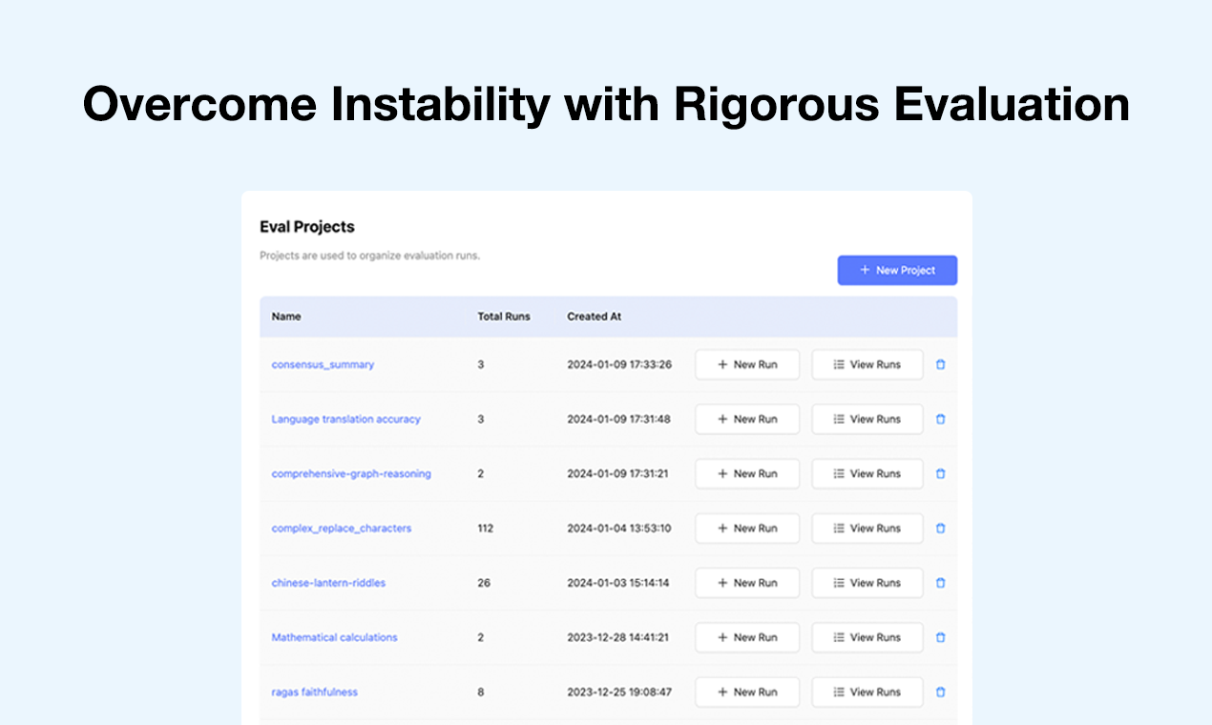This screenshot has height=725, width=1212.
Task: Click the Overcome Instability headline
Action: 606,104
